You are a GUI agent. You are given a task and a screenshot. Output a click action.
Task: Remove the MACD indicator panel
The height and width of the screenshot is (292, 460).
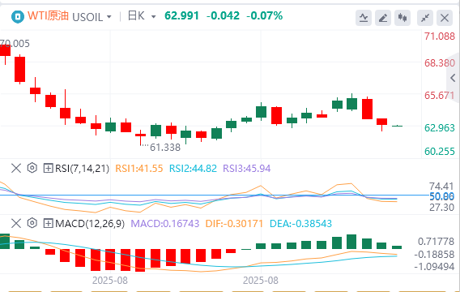(x=16, y=224)
